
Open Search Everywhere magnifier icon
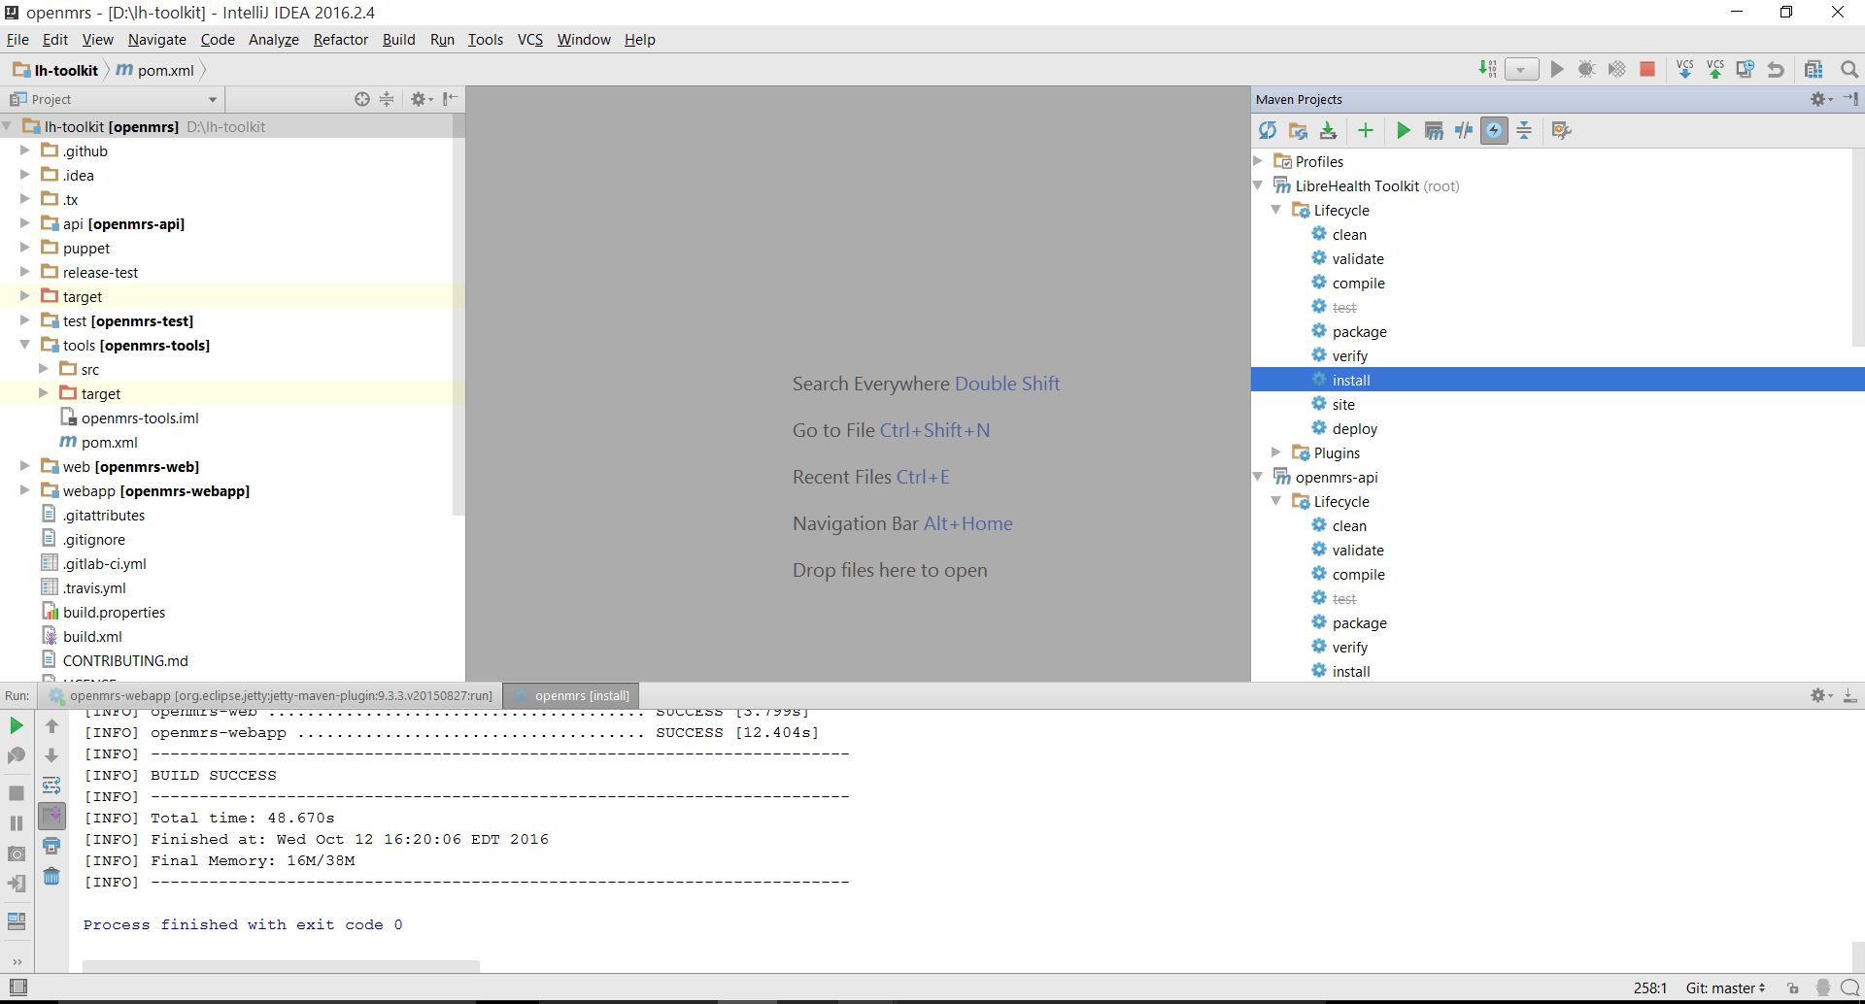1849,69
